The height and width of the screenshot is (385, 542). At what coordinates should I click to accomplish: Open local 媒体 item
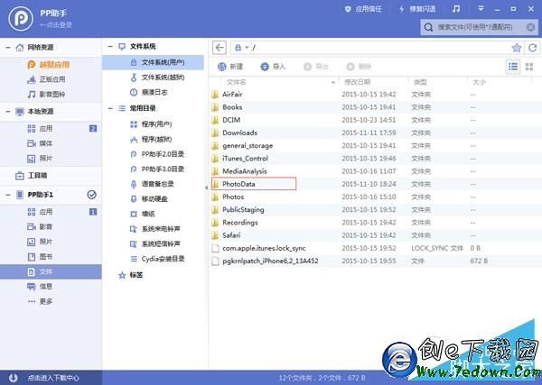[x=40, y=143]
